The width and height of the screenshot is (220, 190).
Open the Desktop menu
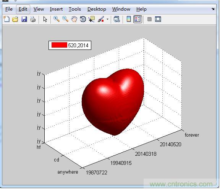pyautogui.click(x=97, y=9)
